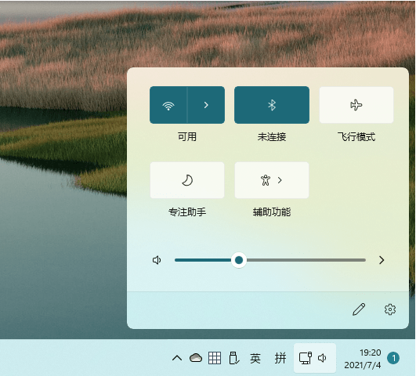This screenshot has height=376, width=416.
Task: Turn on Focus assist (专注助手) moon tile
Action: pos(187,180)
